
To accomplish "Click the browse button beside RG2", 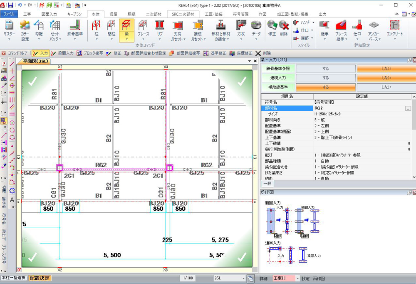I will [408, 108].
